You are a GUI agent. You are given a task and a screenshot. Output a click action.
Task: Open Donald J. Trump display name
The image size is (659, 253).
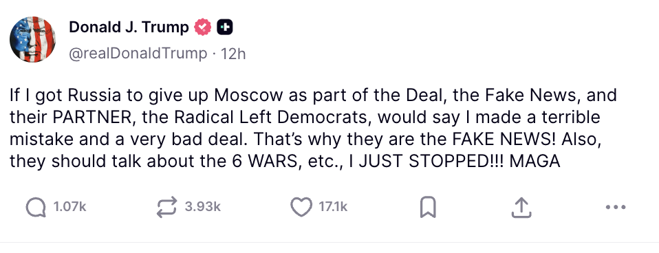point(129,27)
